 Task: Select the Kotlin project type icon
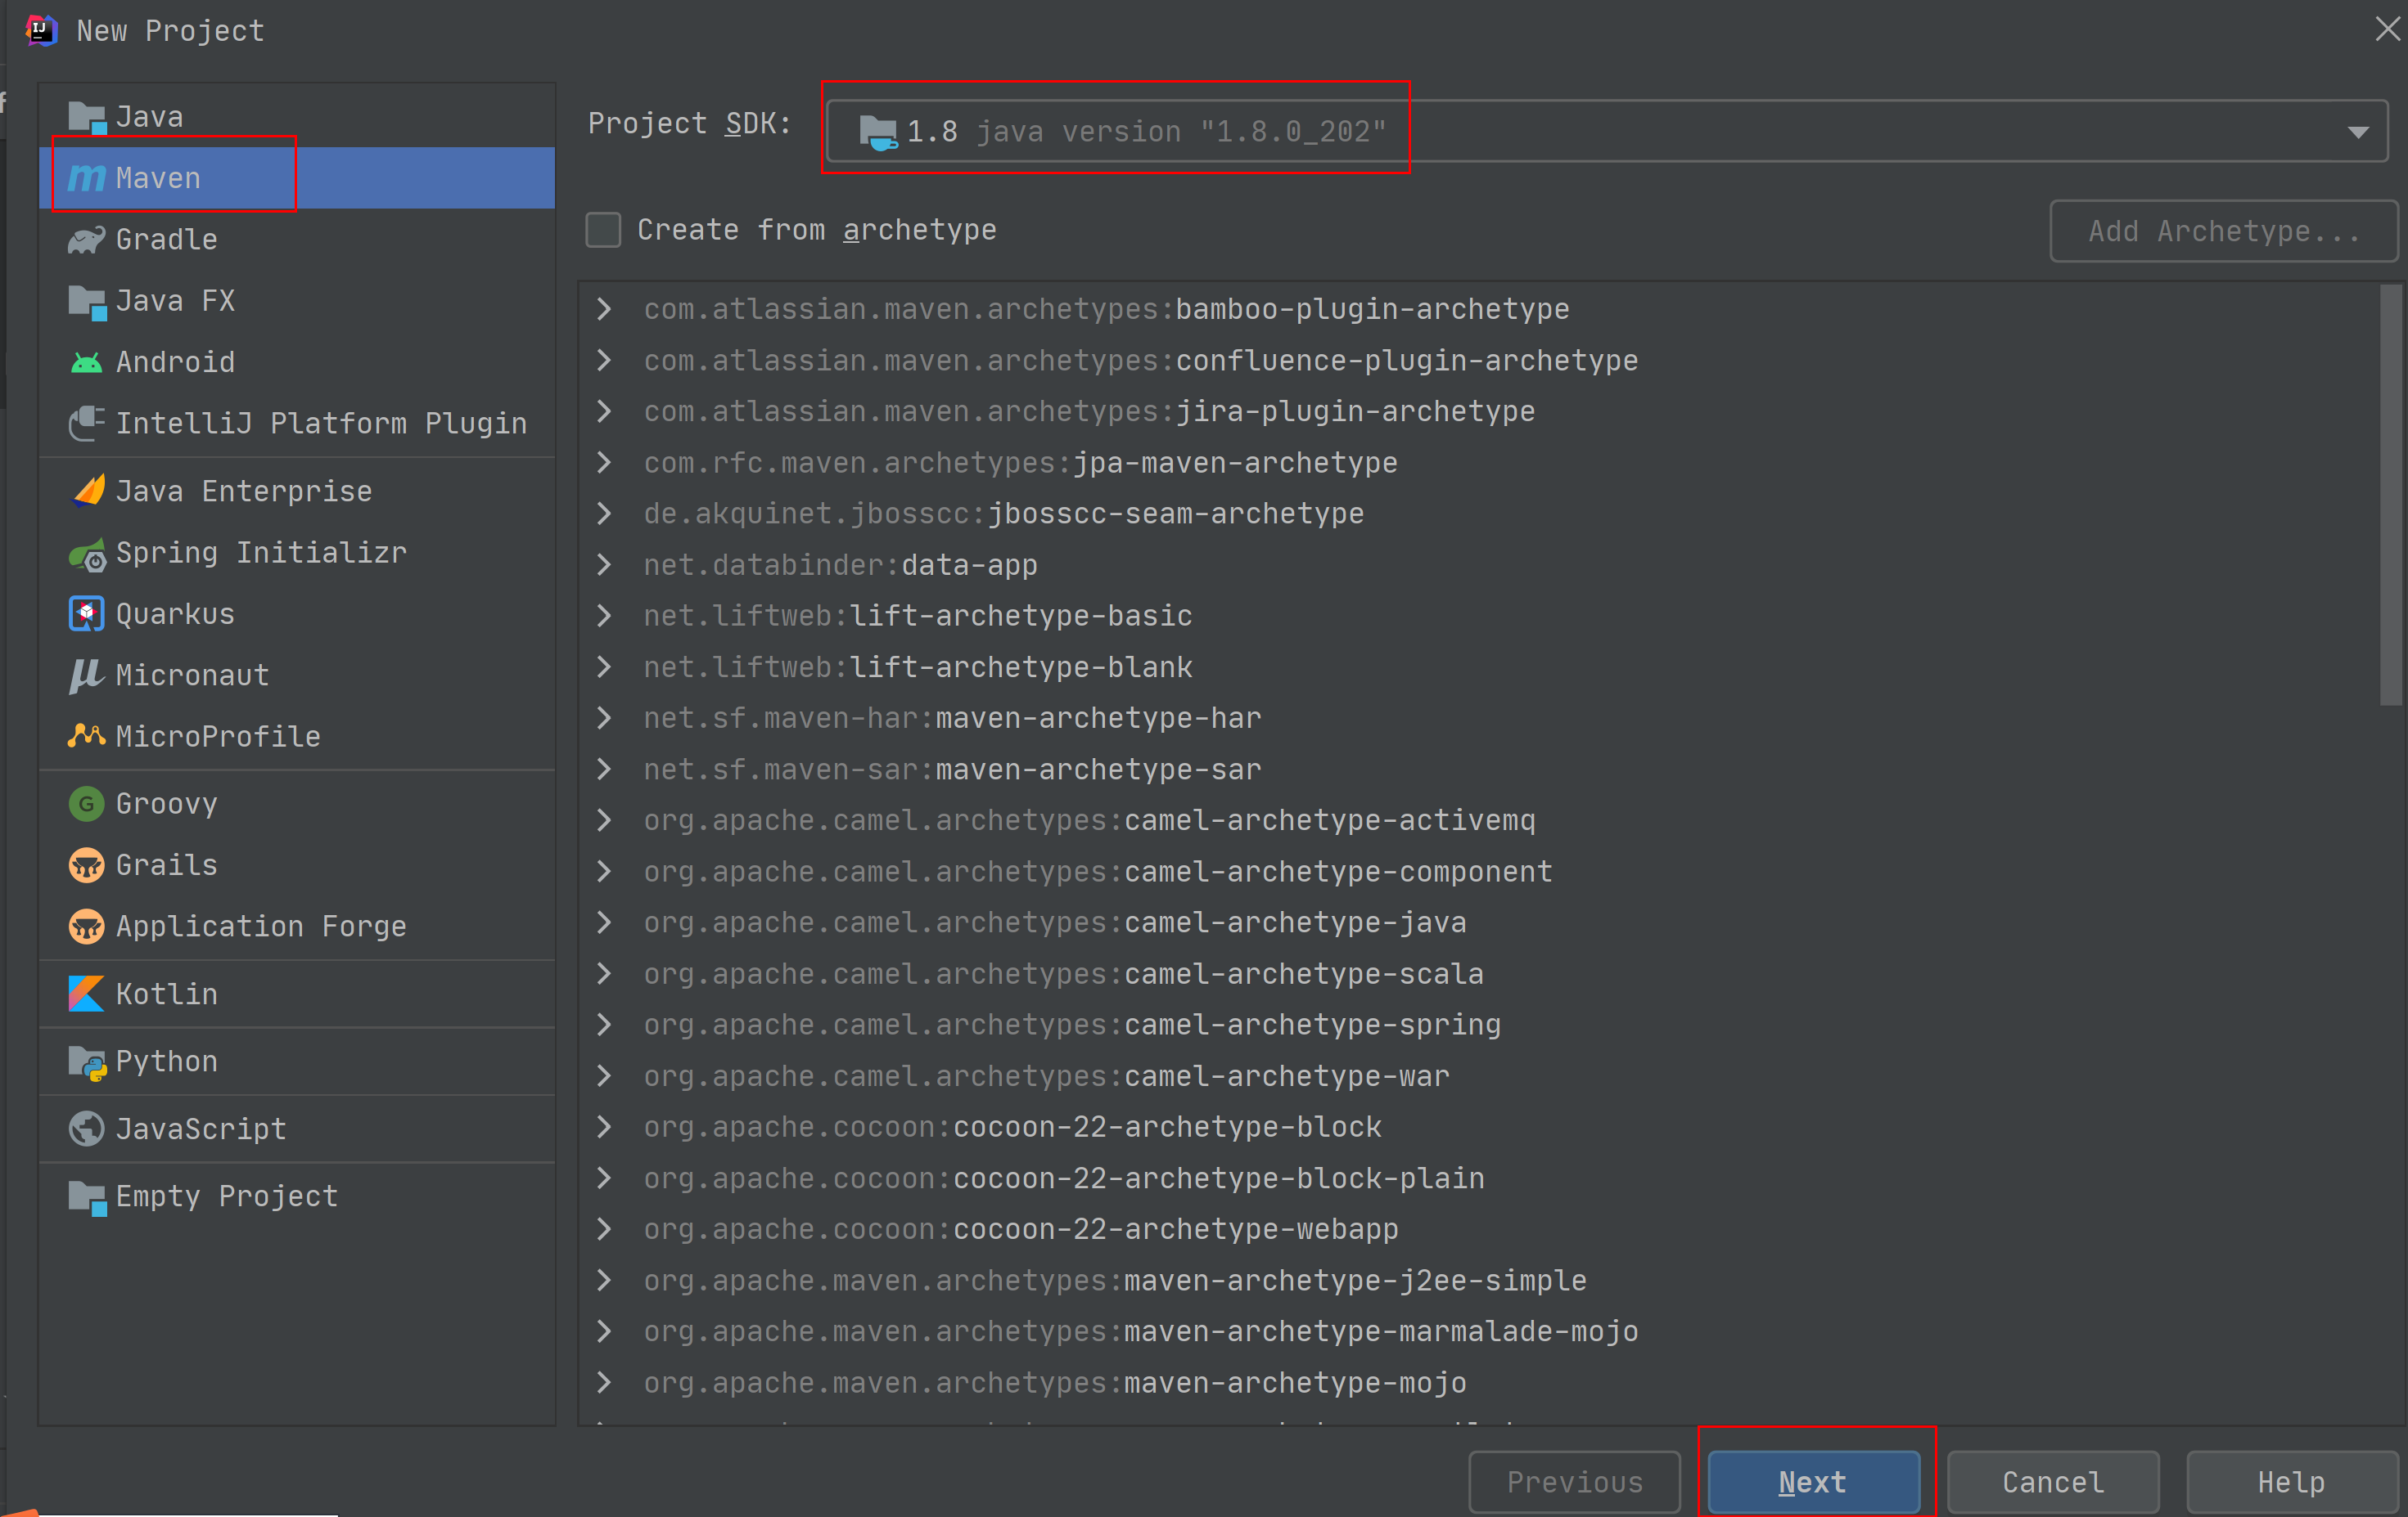coord(86,993)
